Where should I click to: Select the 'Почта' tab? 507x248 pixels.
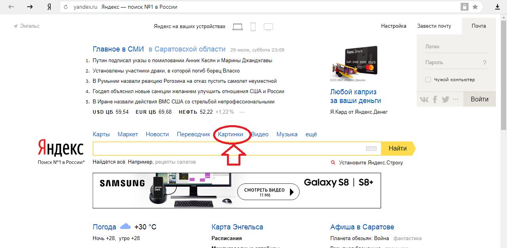pyautogui.click(x=478, y=26)
